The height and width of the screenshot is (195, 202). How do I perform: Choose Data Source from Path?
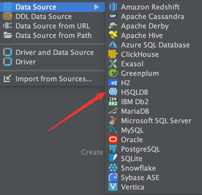[x=52, y=35]
